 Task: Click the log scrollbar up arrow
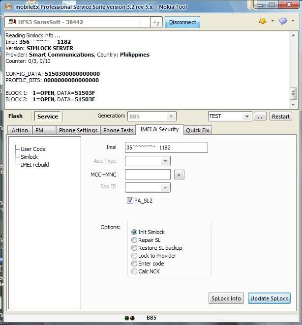point(293,35)
